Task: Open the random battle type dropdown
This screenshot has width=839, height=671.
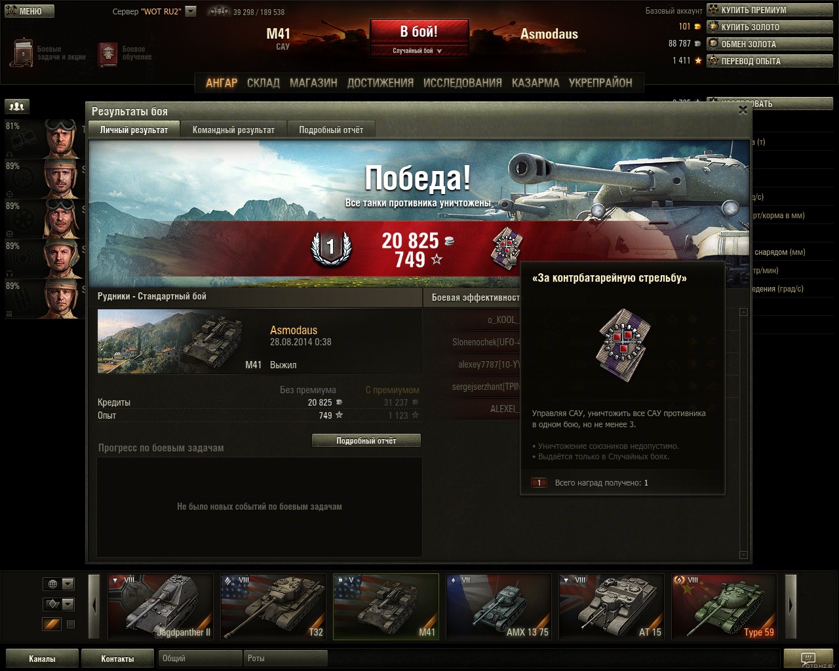Action: 418,50
